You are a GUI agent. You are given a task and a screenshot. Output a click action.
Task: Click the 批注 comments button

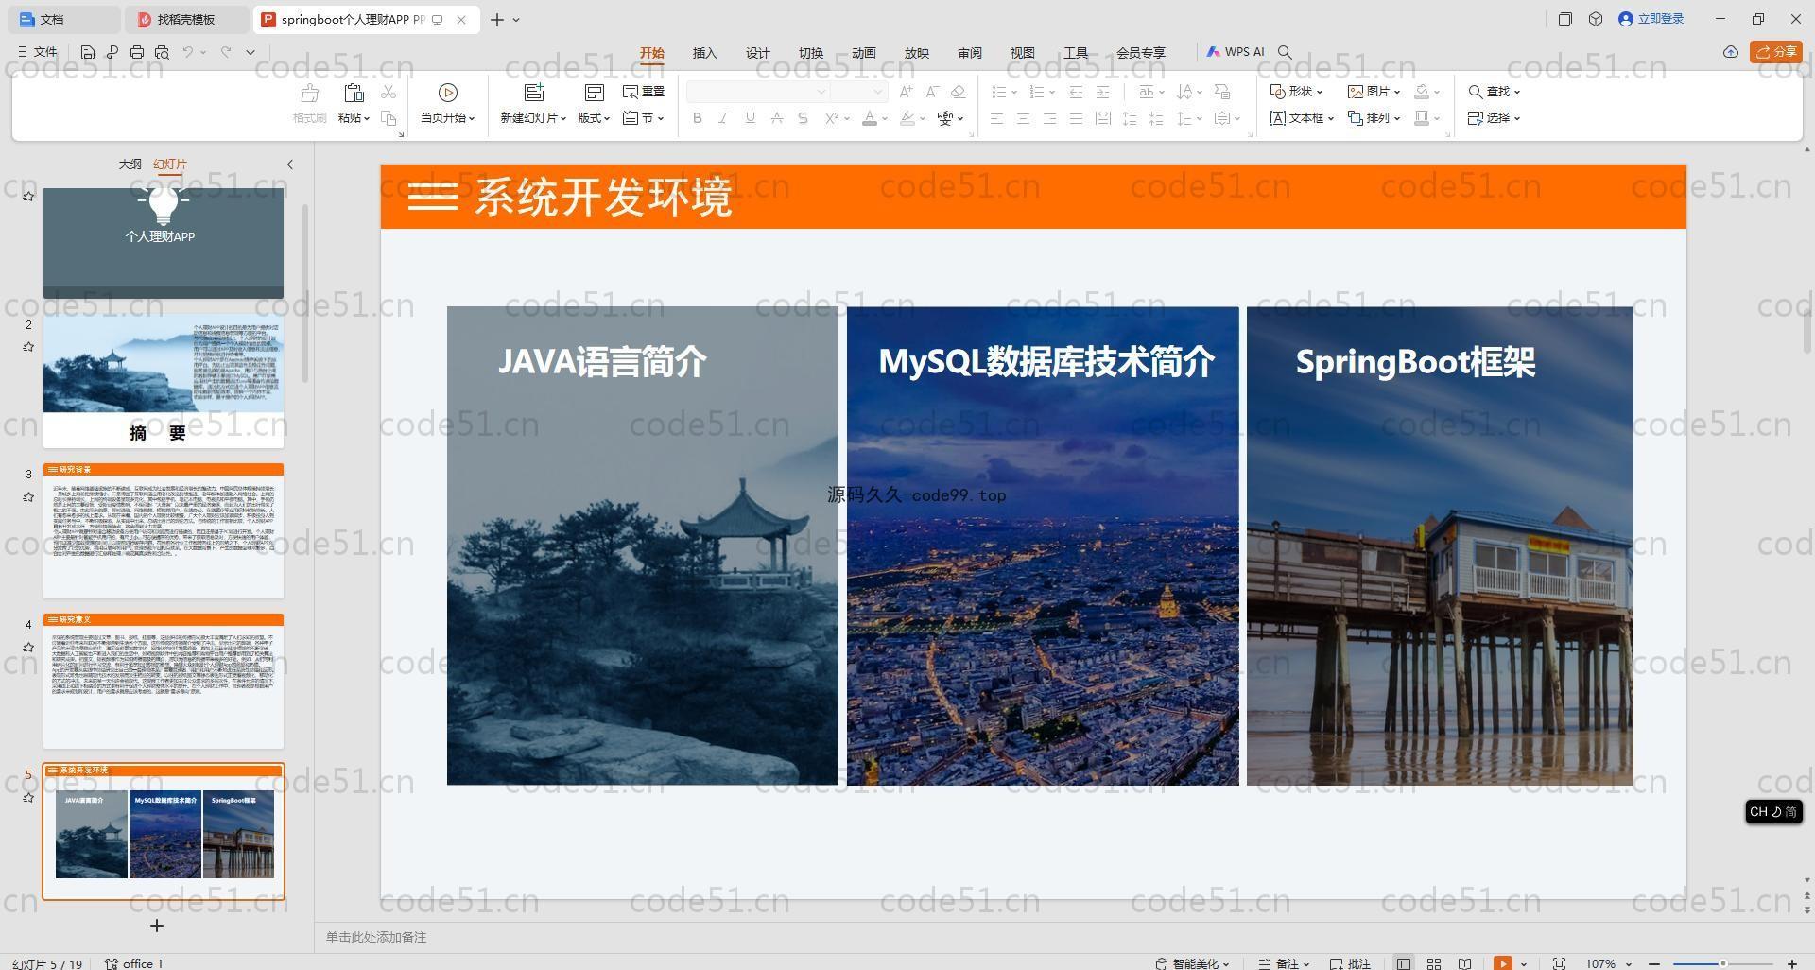pos(1351,963)
